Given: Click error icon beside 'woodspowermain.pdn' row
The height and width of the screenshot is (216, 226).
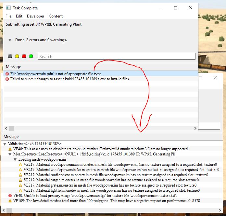Looking at the screenshot, I should pos(7,74).
